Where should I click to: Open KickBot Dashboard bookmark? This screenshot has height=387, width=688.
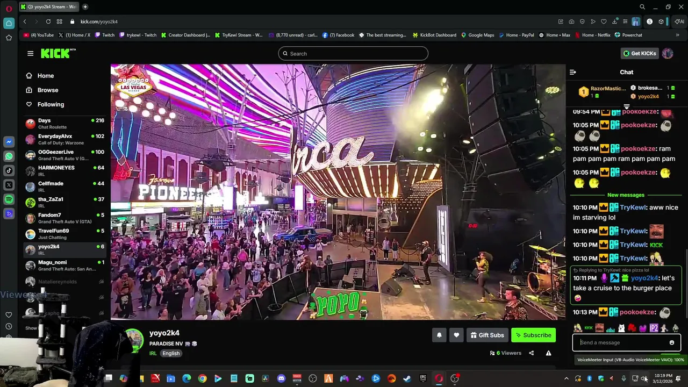tap(434, 35)
